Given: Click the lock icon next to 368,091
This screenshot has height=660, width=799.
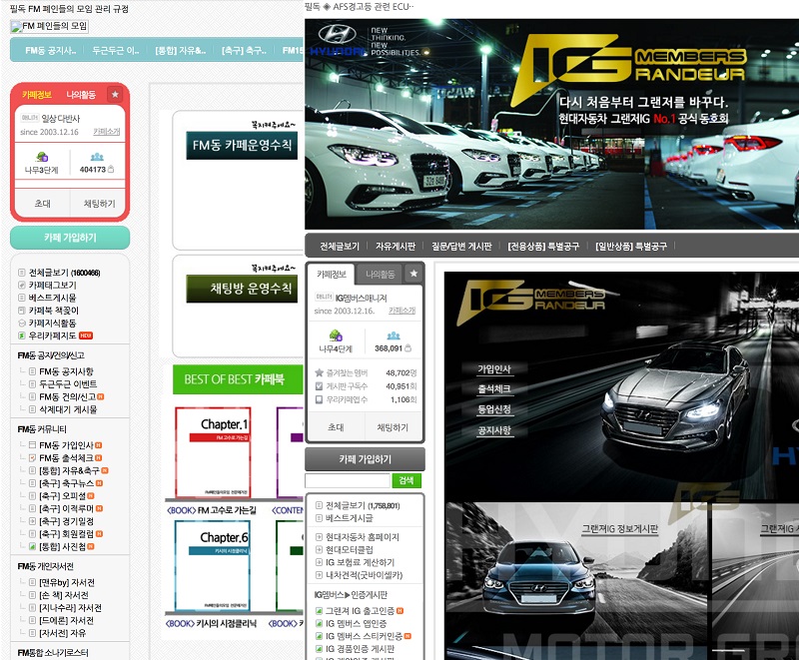Looking at the screenshot, I should 407,348.
